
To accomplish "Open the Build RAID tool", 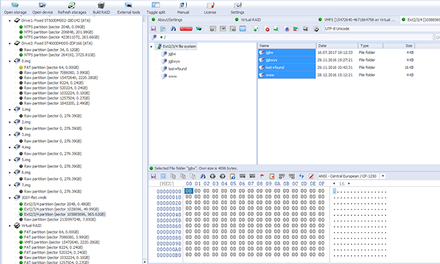I will tap(102, 8).
